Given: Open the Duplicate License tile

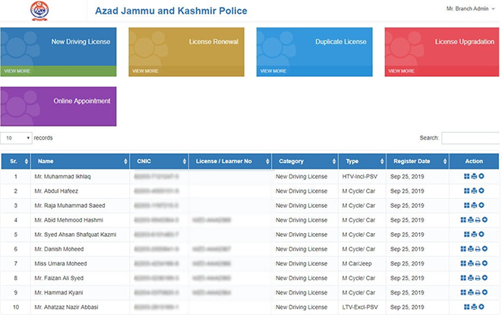Looking at the screenshot, I should [x=314, y=52].
